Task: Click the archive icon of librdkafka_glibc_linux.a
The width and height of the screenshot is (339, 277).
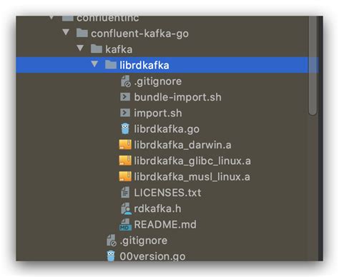Action: pyautogui.click(x=125, y=161)
